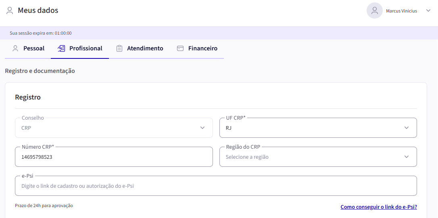Go to the Atendimento tab
The image size is (438, 218).
(x=145, y=48)
